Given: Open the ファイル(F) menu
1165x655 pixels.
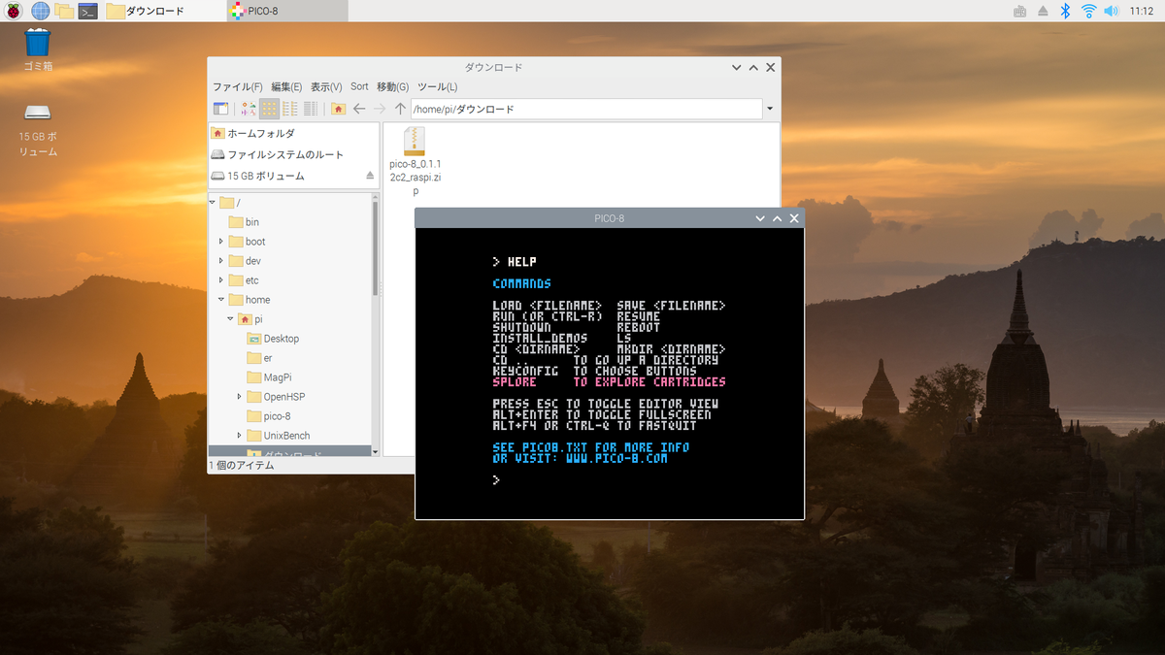Looking at the screenshot, I should pos(238,86).
